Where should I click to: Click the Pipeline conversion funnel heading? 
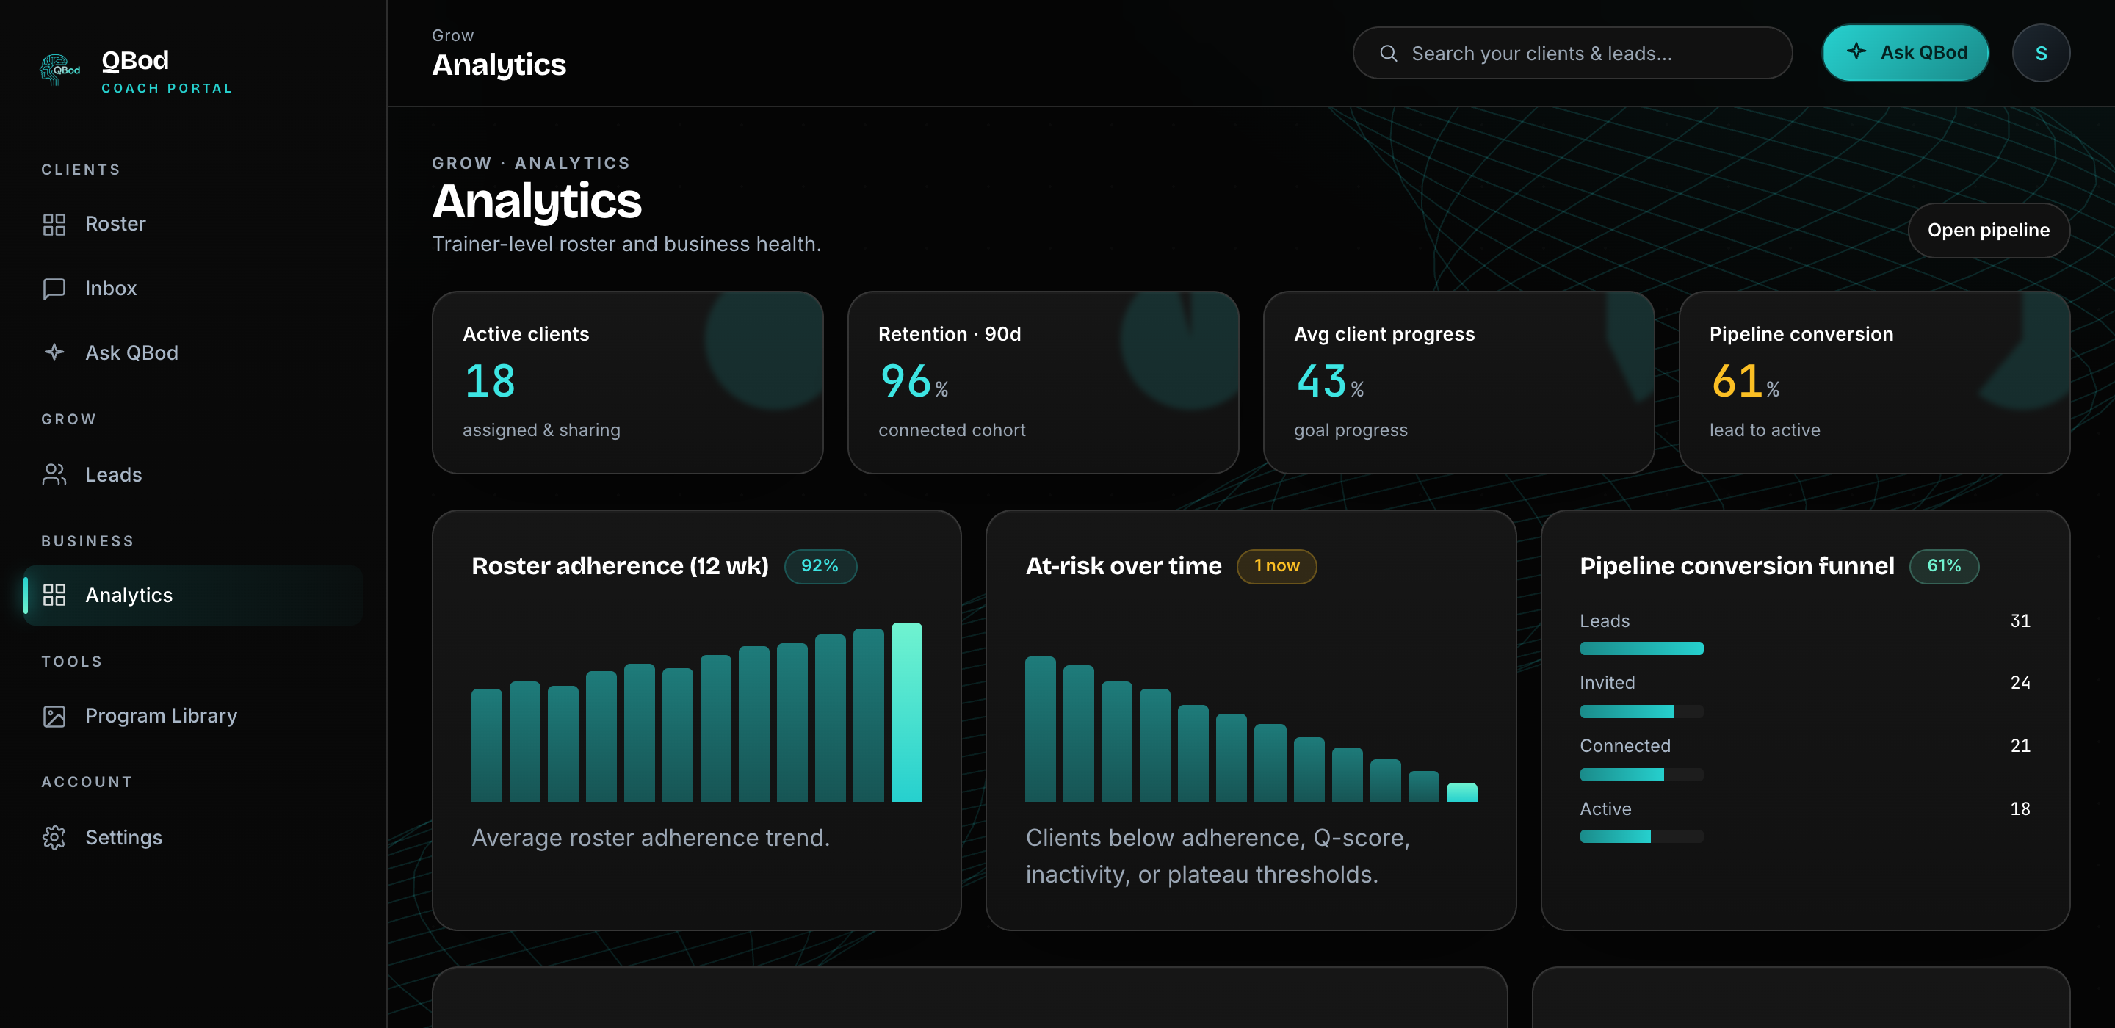(x=1737, y=567)
